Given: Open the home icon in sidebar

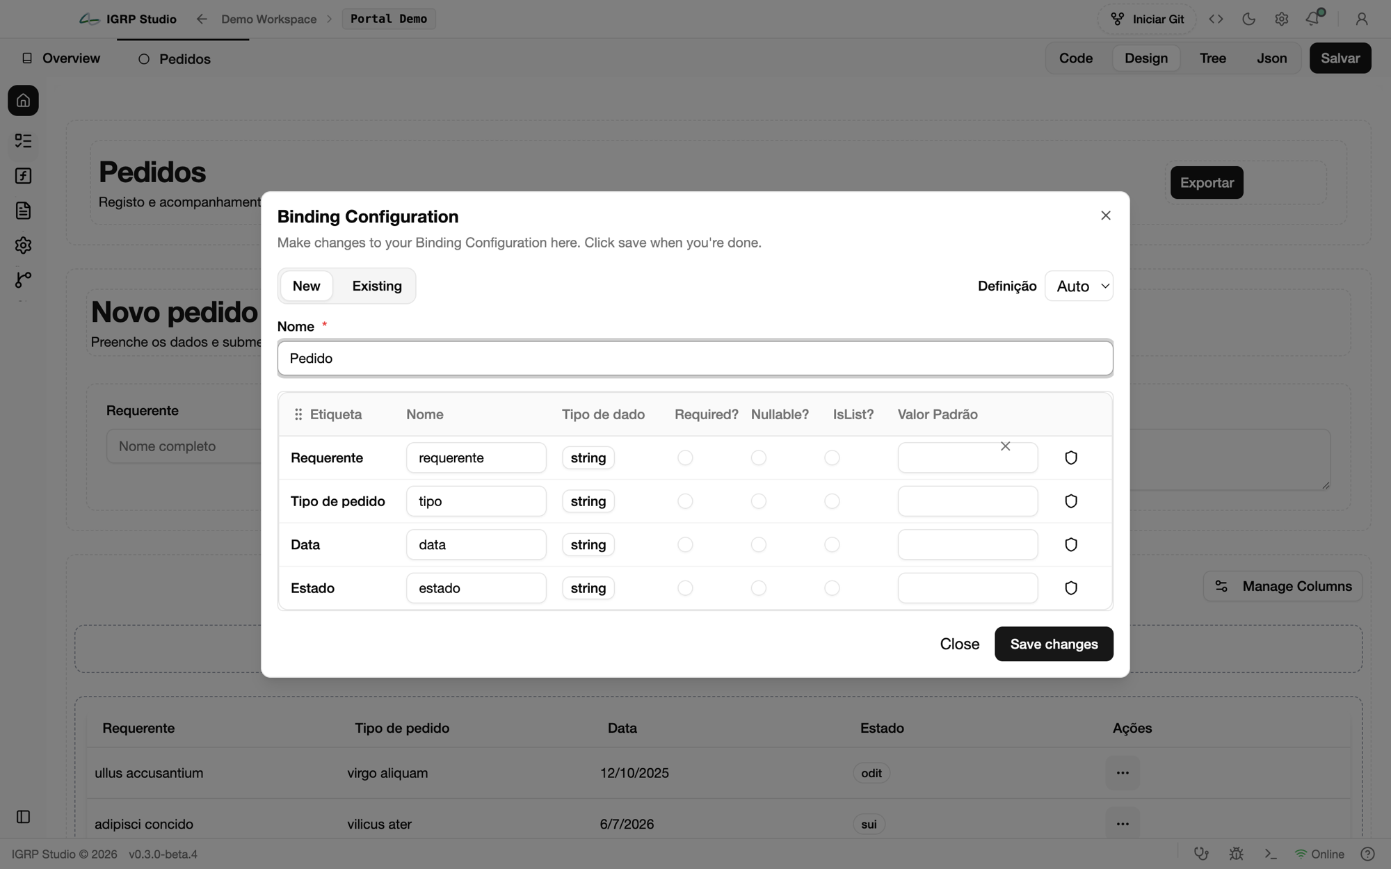Looking at the screenshot, I should click(x=23, y=101).
